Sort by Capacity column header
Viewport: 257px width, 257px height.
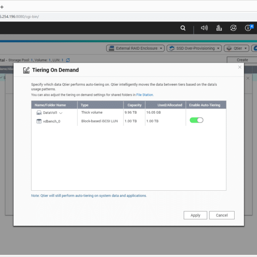134,105
